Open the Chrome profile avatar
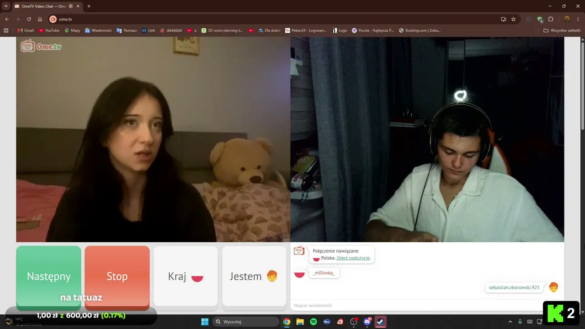Image resolution: width=585 pixels, height=329 pixels. click(567, 19)
